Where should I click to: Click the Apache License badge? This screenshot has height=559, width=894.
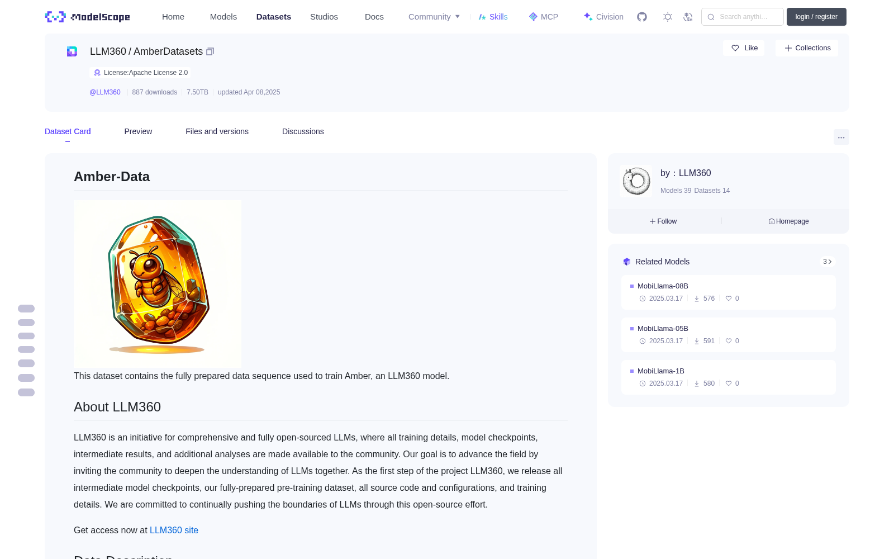(x=140, y=73)
